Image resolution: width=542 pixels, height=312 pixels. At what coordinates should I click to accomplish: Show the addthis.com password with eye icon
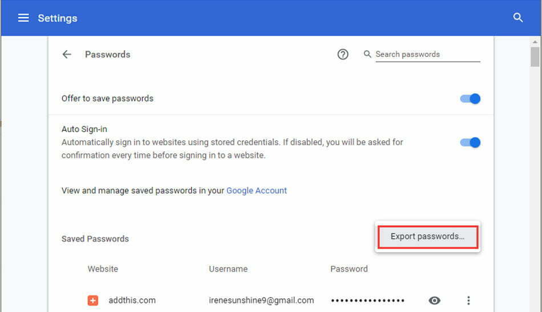click(434, 300)
